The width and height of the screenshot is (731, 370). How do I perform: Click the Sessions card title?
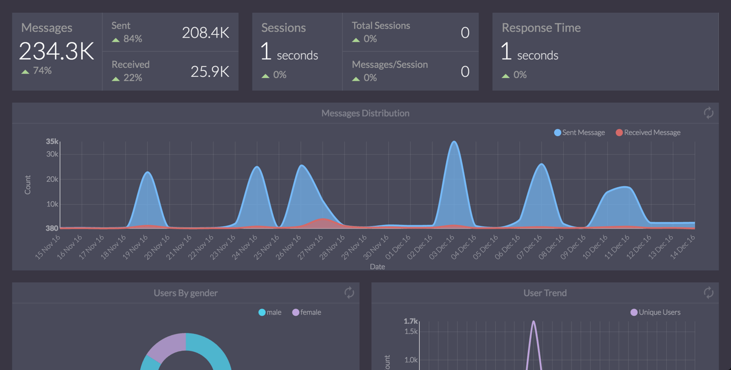pyautogui.click(x=283, y=27)
